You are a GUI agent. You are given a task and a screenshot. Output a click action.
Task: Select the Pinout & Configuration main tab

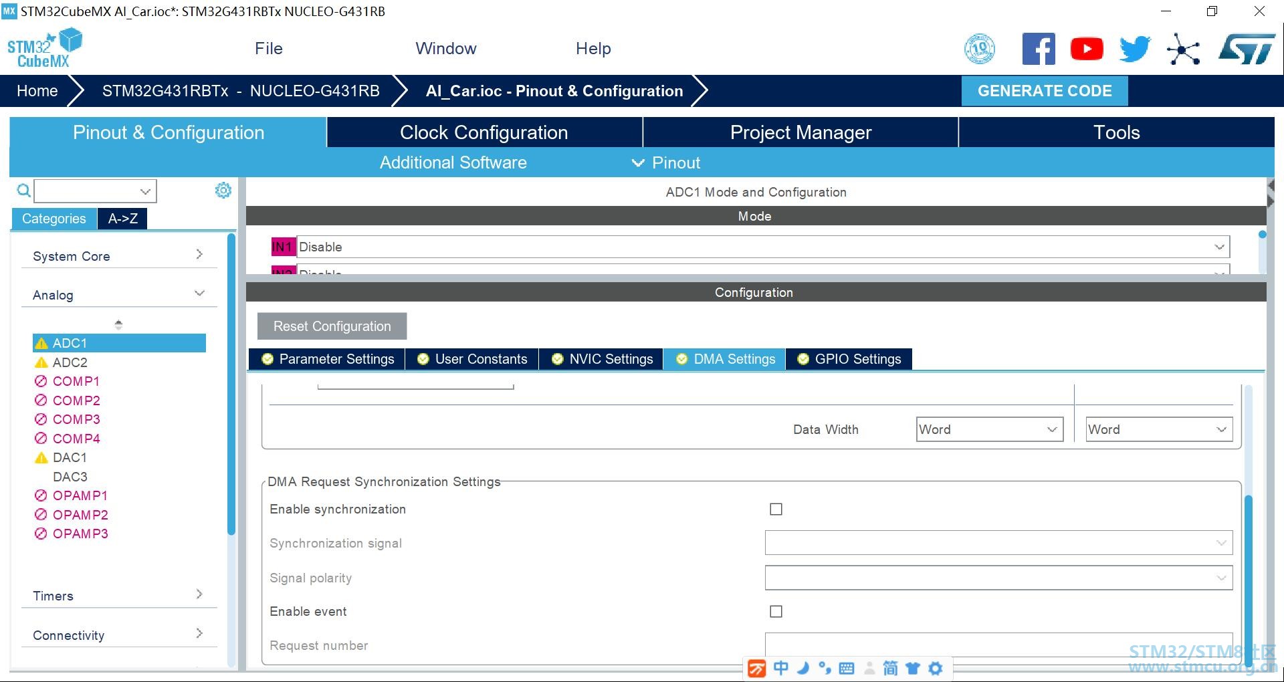pos(168,132)
